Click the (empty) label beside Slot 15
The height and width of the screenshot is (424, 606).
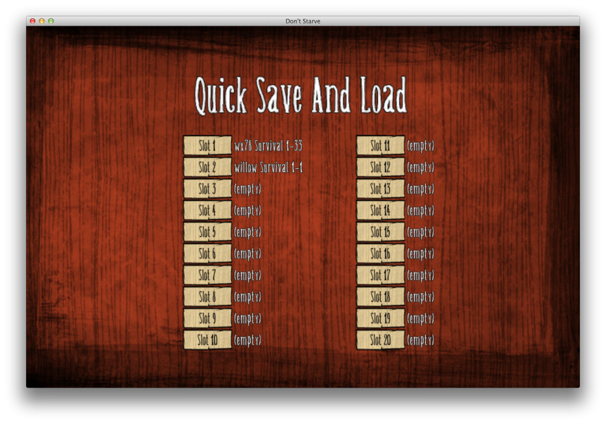pos(421,232)
